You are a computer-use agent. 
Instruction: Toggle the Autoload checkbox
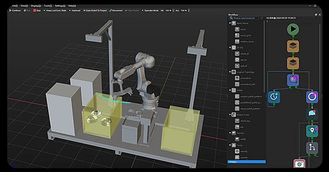[x=70, y=11]
